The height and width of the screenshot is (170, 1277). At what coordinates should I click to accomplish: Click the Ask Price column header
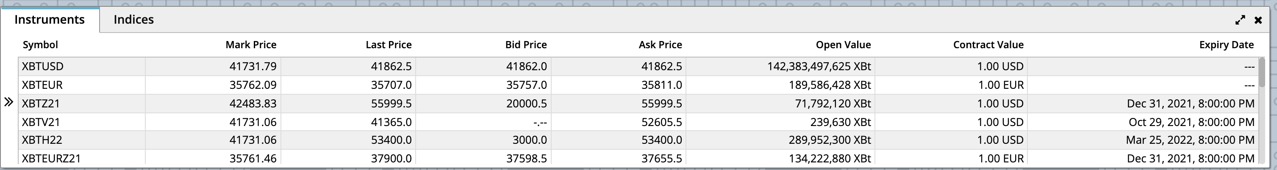[660, 44]
